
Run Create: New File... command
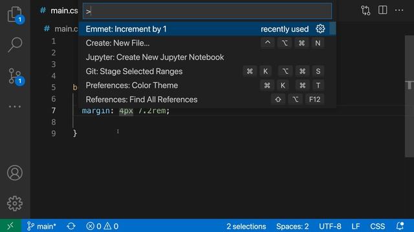(x=207, y=43)
